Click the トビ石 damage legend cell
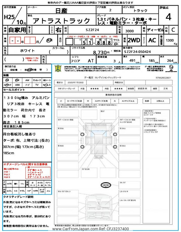Viewport: 181px width, 232px height. pos(9,184)
